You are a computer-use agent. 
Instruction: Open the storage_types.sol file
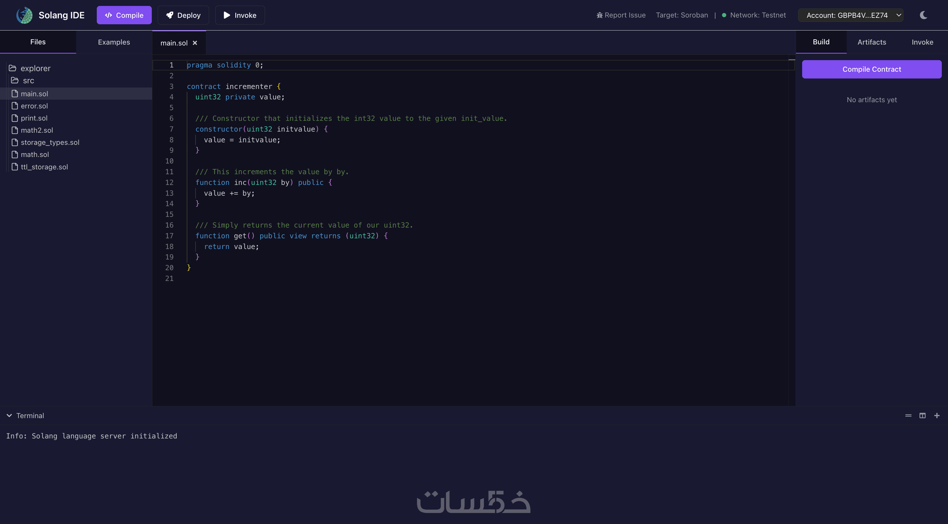click(50, 142)
